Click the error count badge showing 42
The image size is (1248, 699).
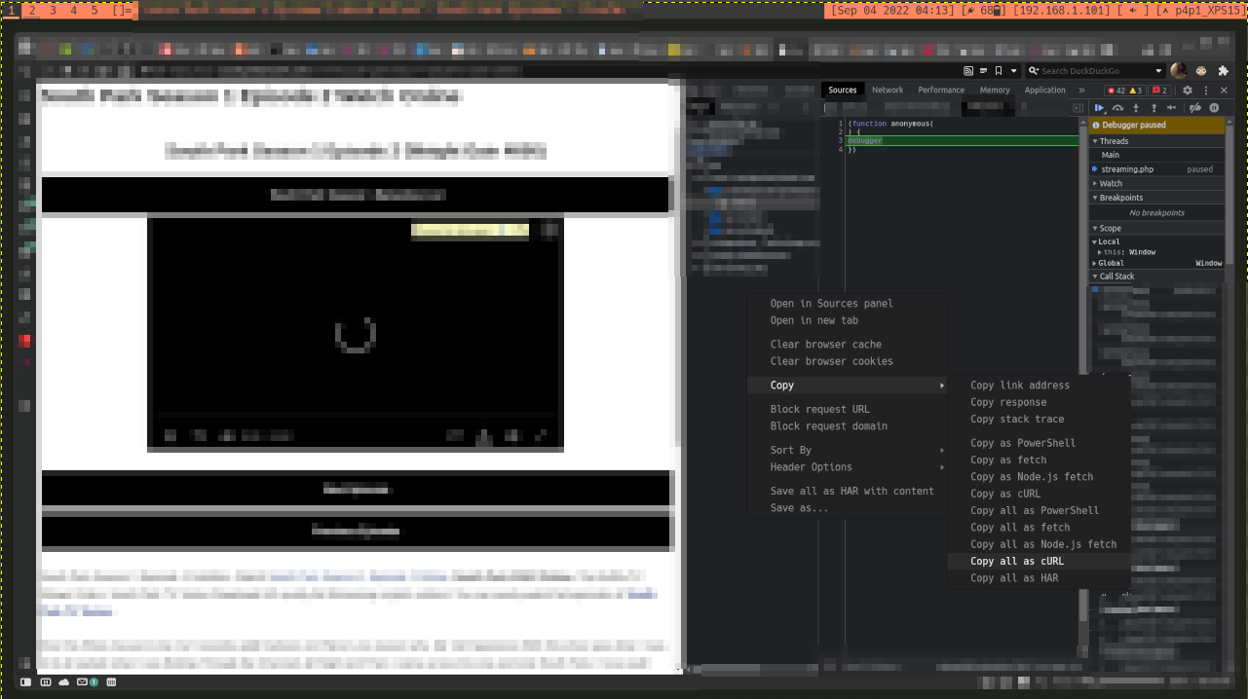pos(1116,91)
